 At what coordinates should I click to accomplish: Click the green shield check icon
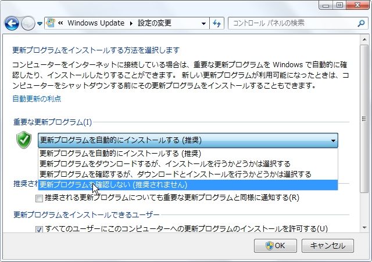click(24, 140)
